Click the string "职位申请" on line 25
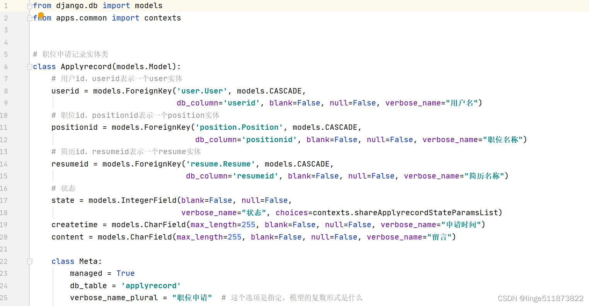The height and width of the screenshot is (306, 589). click(192, 298)
